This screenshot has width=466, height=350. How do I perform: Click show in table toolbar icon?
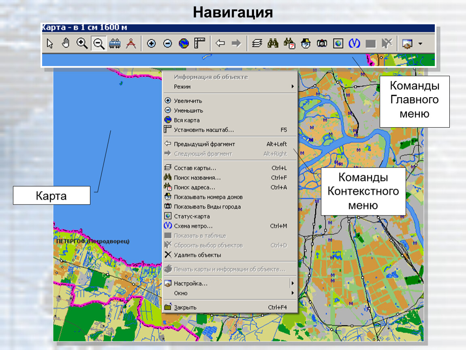370,43
